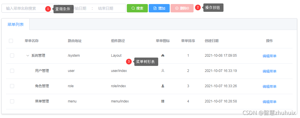
Task: Click sort order value 4 for 菜单管理
Action: (188, 101)
